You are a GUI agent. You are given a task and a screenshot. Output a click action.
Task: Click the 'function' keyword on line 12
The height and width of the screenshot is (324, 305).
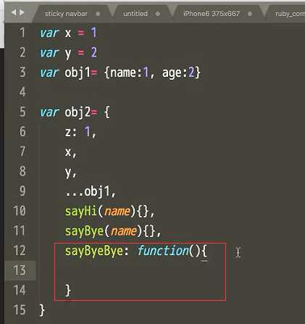(163, 250)
